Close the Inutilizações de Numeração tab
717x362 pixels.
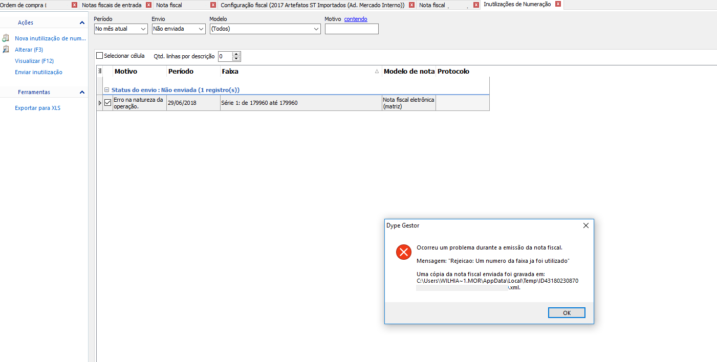point(558,4)
